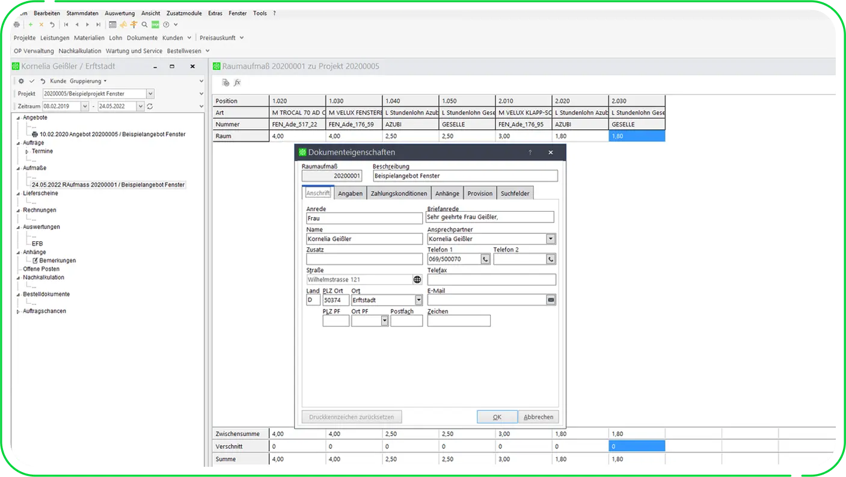
Task: Open map via globe icon beside Straße
Action: point(417,280)
